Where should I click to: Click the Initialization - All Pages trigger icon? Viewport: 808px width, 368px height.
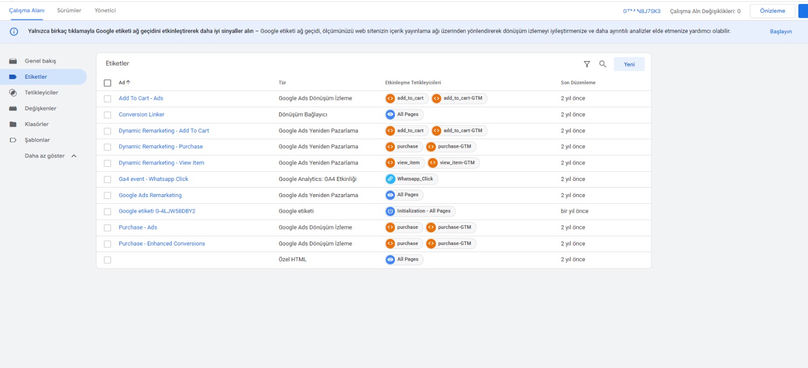coord(390,211)
